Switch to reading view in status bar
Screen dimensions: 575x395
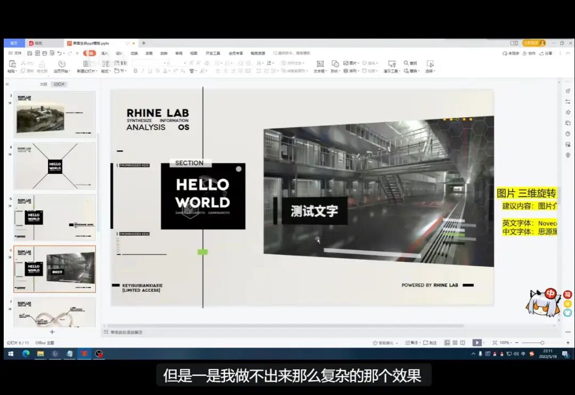(463, 342)
